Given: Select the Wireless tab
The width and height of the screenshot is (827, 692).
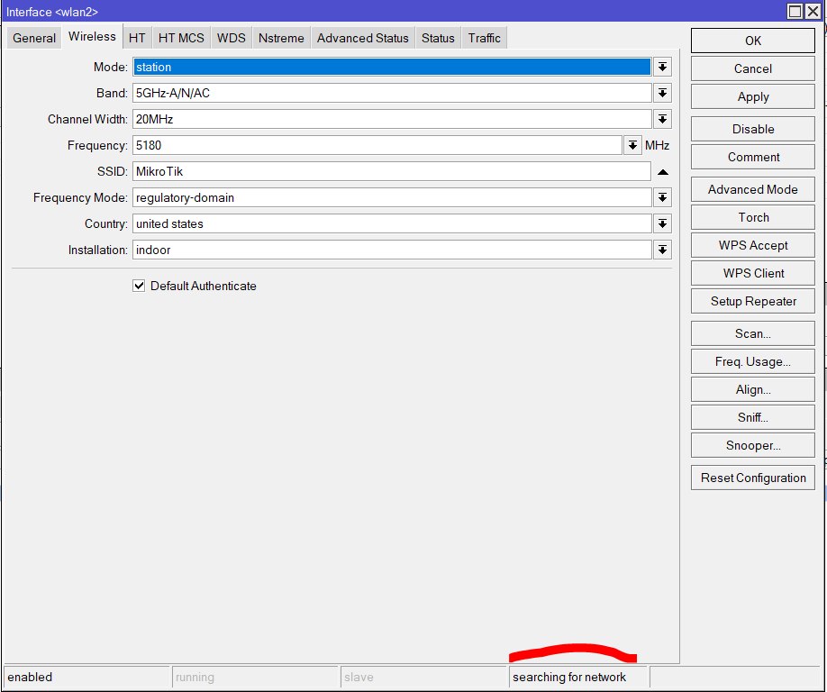Looking at the screenshot, I should point(92,36).
